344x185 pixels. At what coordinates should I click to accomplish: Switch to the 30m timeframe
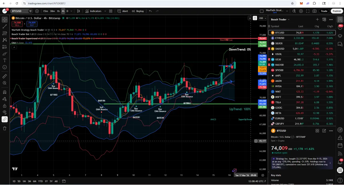[52, 11]
